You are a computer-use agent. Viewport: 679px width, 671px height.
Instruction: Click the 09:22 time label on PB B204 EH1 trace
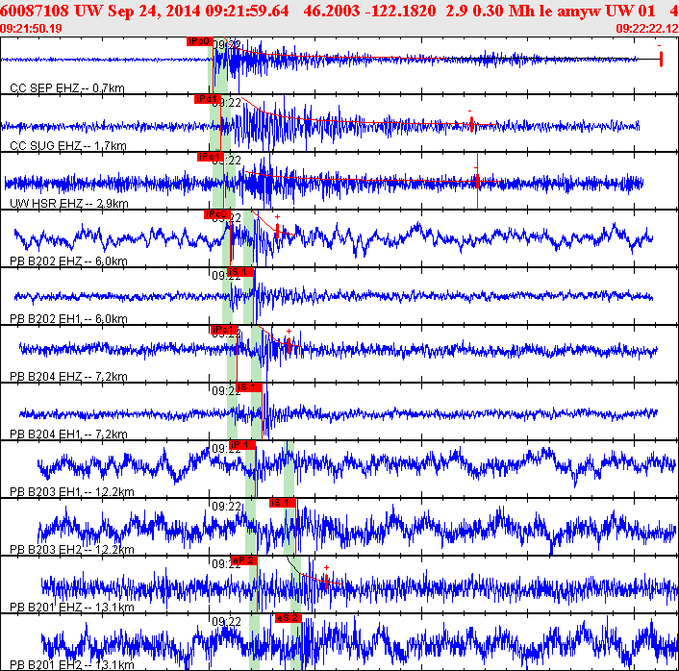tap(224, 391)
